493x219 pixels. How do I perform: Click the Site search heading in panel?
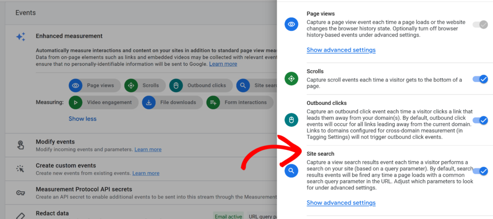(320, 154)
